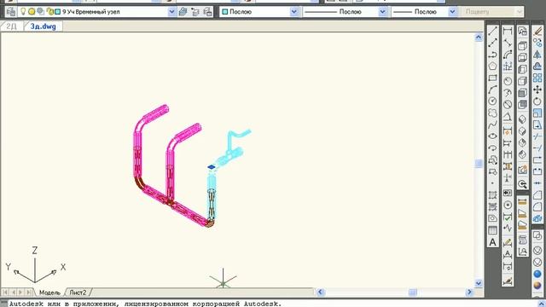Switch to the 3д.dwg drawing tab
Image resolution: width=546 pixels, height=307 pixels.
point(44,26)
